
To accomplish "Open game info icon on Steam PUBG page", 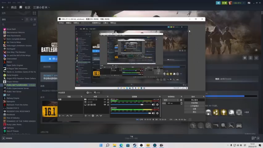I will click(251, 58).
